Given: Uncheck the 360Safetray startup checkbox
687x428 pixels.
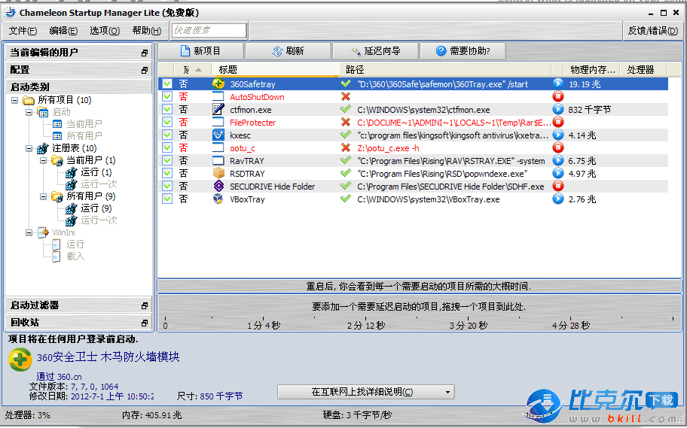Looking at the screenshot, I should pos(167,83).
